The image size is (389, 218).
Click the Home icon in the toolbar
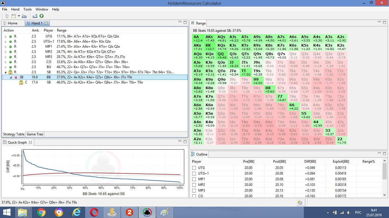click(x=7, y=16)
